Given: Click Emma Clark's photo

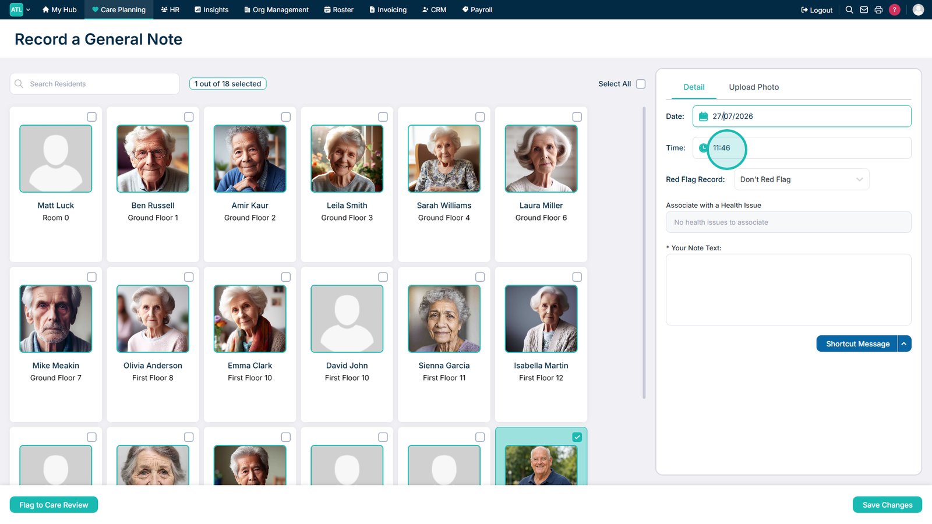Looking at the screenshot, I should [250, 318].
